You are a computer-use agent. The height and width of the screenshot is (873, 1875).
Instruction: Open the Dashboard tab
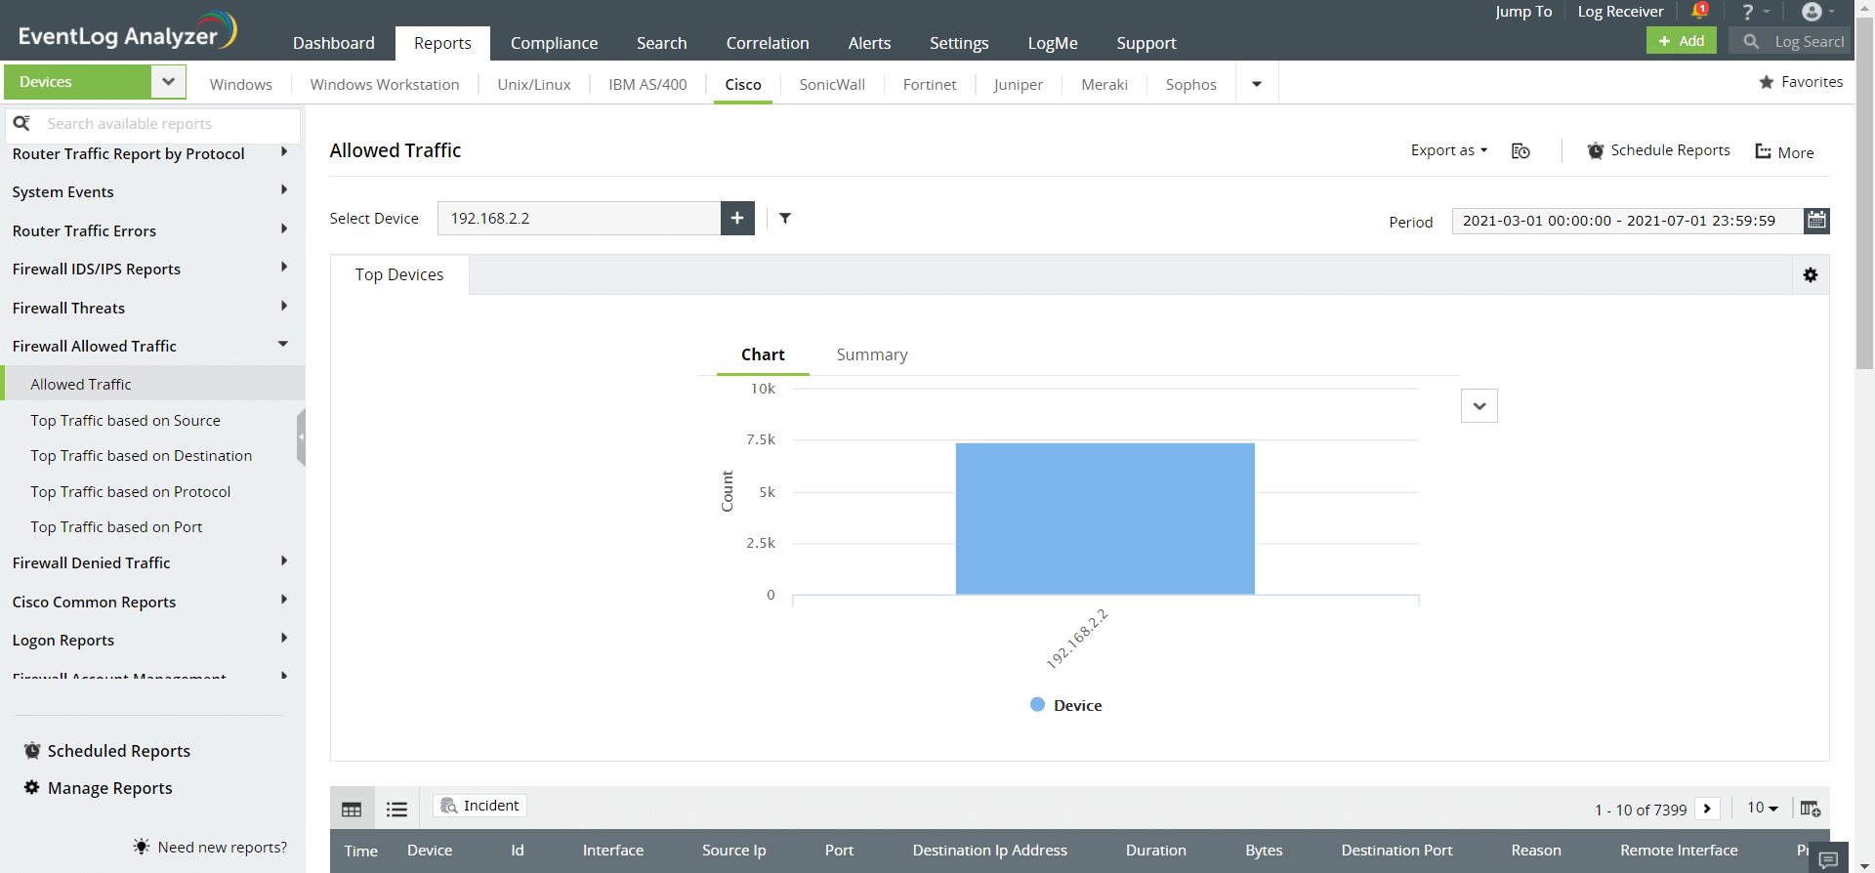coord(334,43)
